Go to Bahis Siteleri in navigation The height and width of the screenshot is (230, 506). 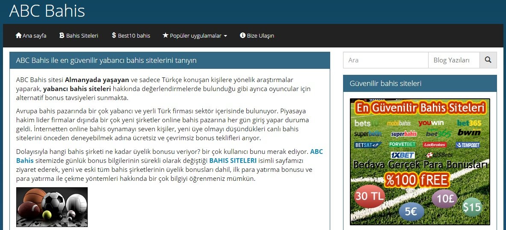[x=79, y=35]
